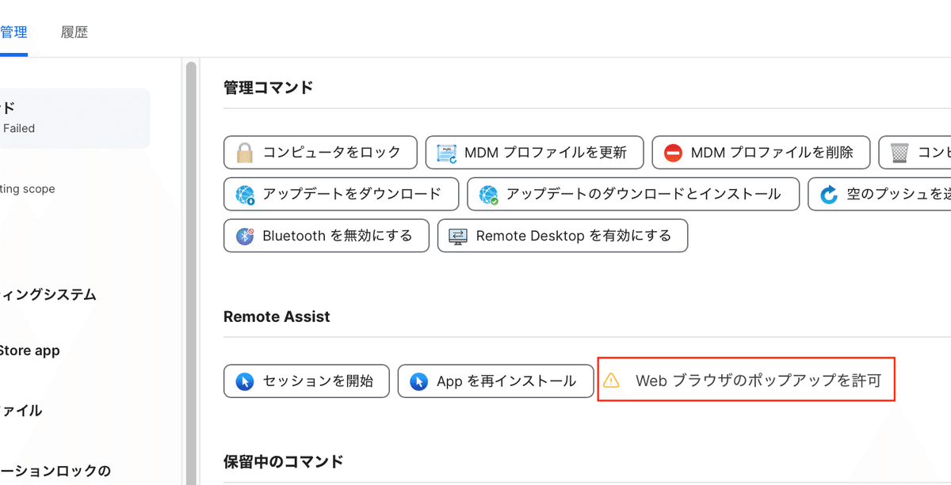Screen dimensions: 951x485
Task: Click the blue refresh arrow icon for 空のプッシュ
Action: (x=829, y=194)
